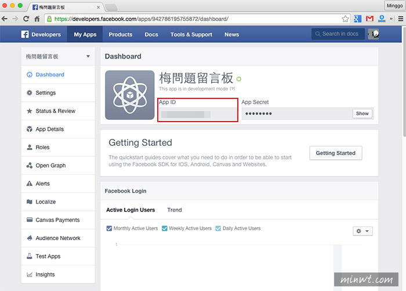Open the Docs menu
Image resolution: width=406 pixels, height=291 pixels.
click(x=151, y=34)
